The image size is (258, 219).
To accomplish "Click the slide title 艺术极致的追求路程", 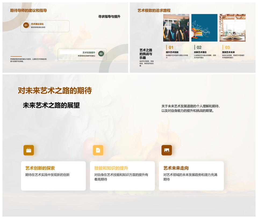I will click(154, 10).
